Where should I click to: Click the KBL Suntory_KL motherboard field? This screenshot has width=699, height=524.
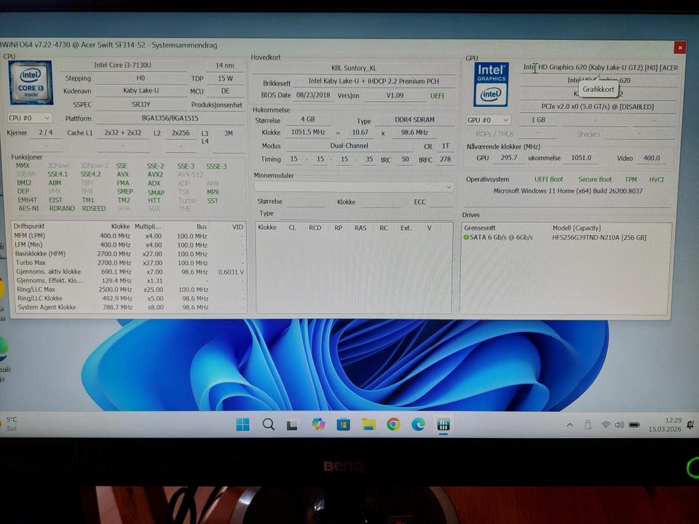[354, 68]
